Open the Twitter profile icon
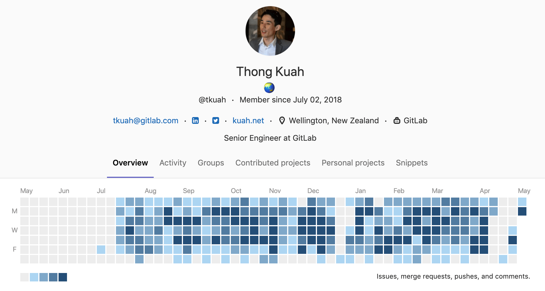The width and height of the screenshot is (545, 291). pos(216,121)
